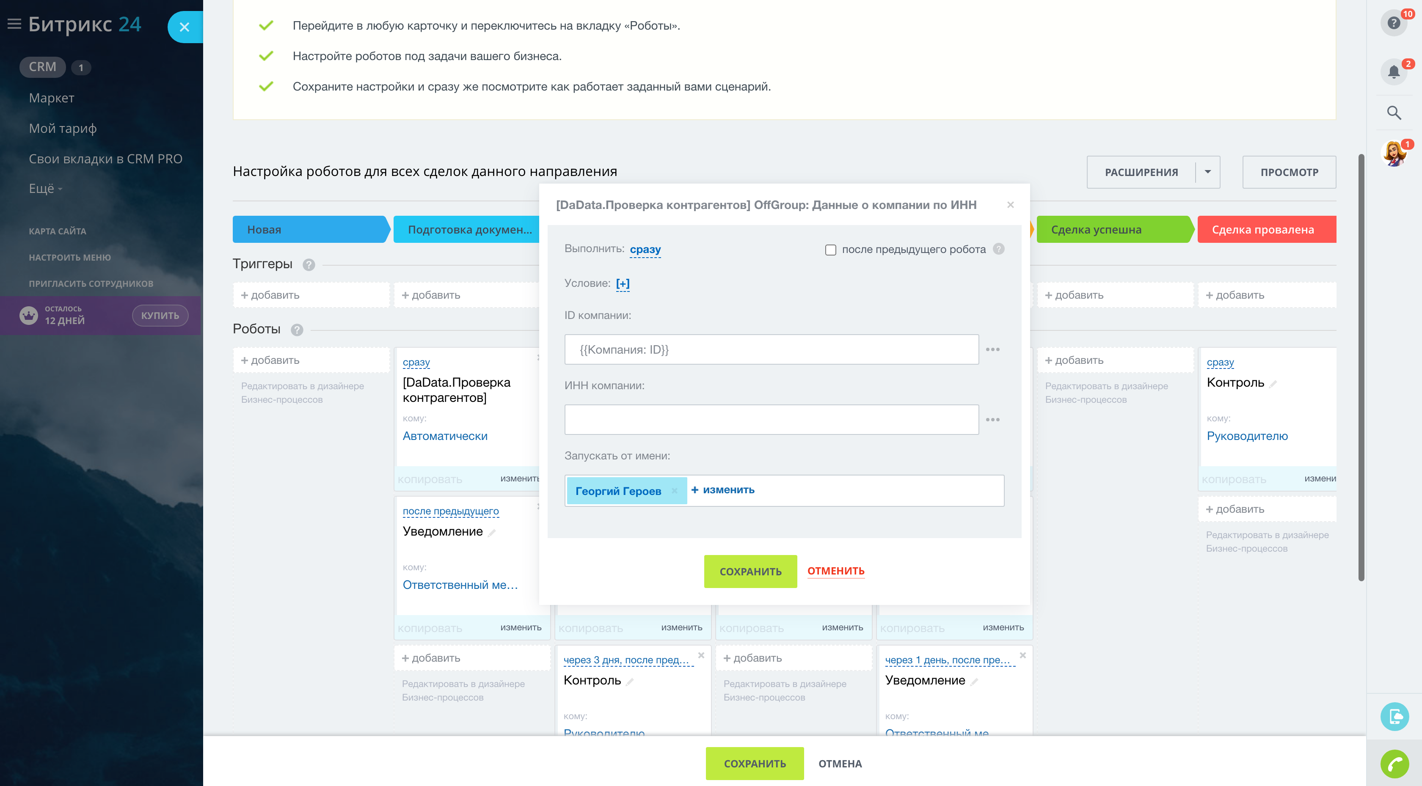
Task: Click the ellipsis selector next to ID компании
Action: coord(993,349)
